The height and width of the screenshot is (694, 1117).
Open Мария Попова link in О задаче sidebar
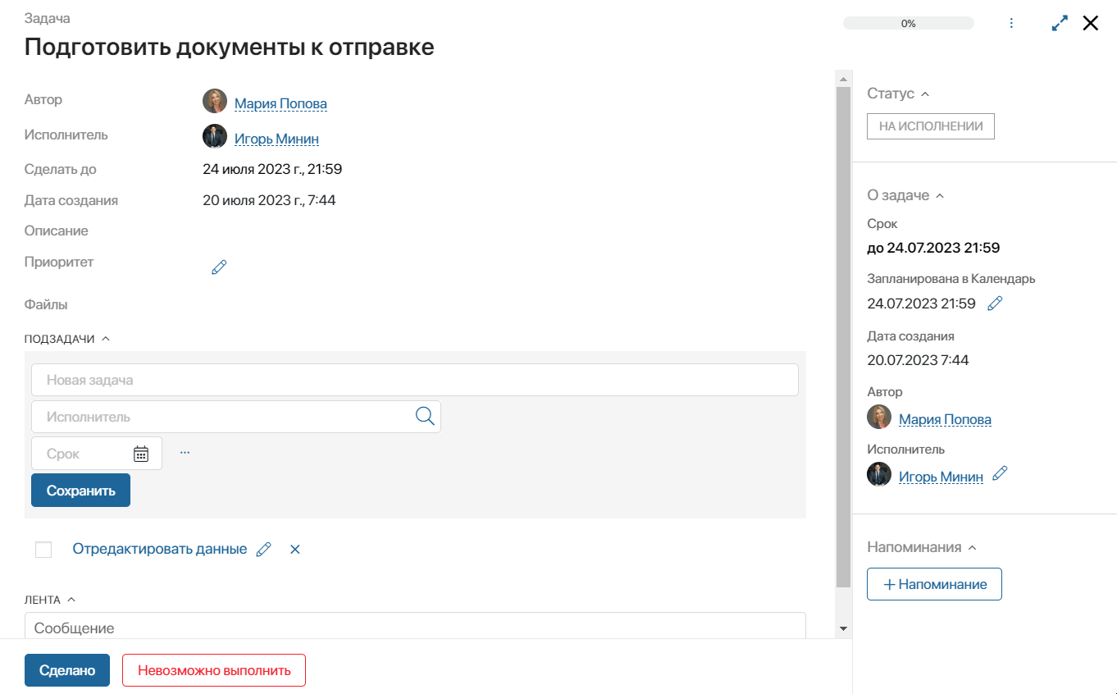point(945,419)
